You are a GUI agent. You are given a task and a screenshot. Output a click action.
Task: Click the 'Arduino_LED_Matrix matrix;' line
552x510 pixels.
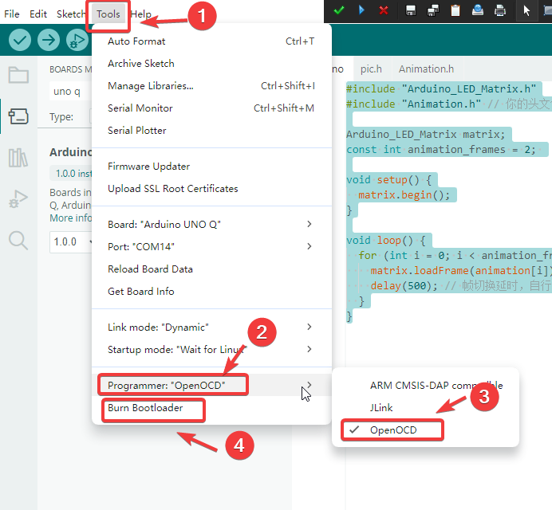pyautogui.click(x=425, y=135)
